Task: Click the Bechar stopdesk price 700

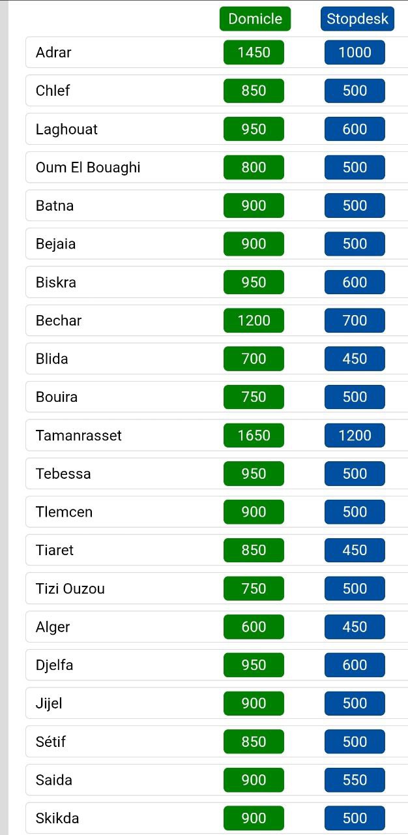Action: click(355, 320)
